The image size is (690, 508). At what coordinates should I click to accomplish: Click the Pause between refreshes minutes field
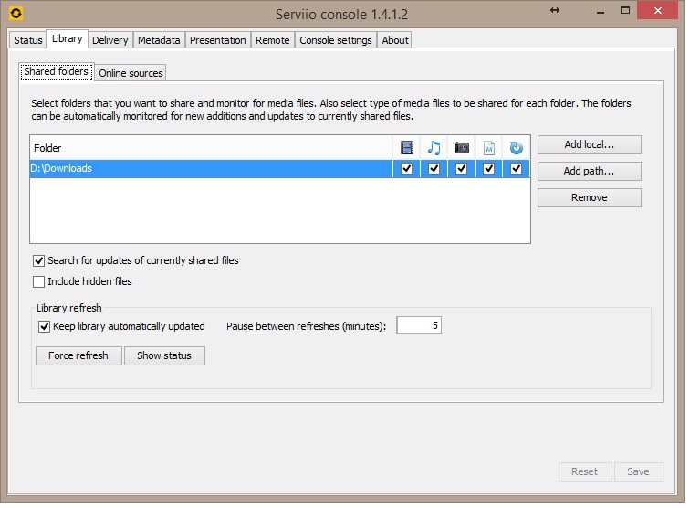[419, 326]
